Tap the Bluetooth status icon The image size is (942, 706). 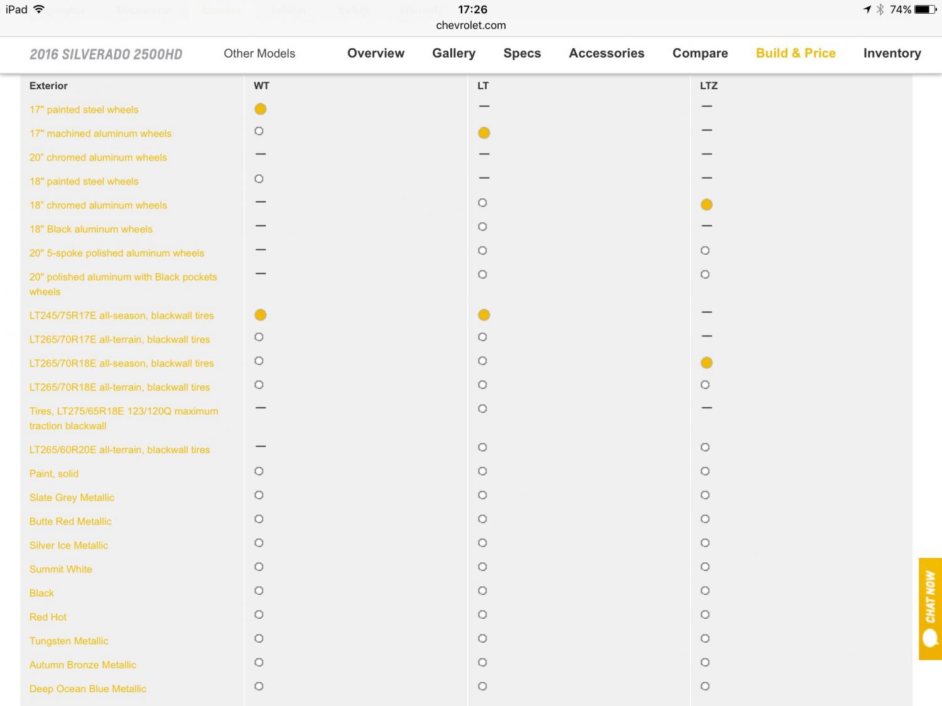coord(880,9)
